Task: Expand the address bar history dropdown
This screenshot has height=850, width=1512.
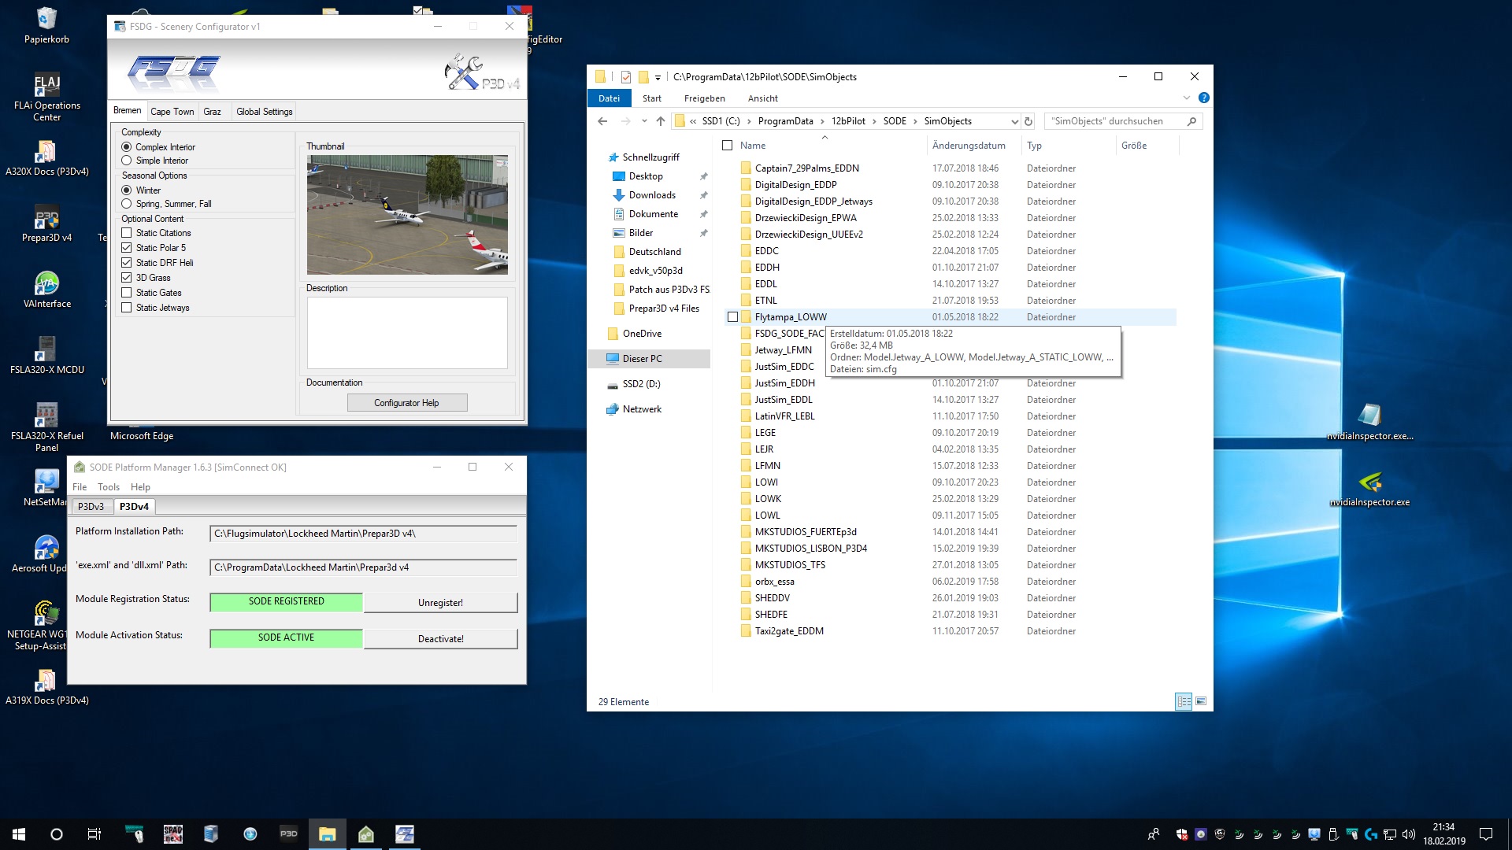Action: [1014, 121]
